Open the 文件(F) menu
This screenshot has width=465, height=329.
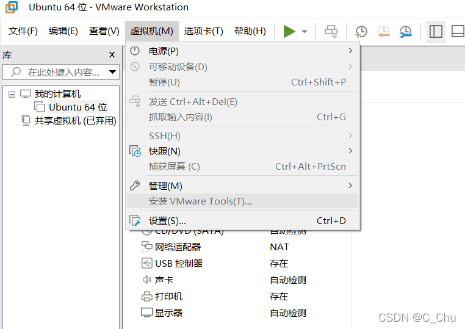(23, 31)
